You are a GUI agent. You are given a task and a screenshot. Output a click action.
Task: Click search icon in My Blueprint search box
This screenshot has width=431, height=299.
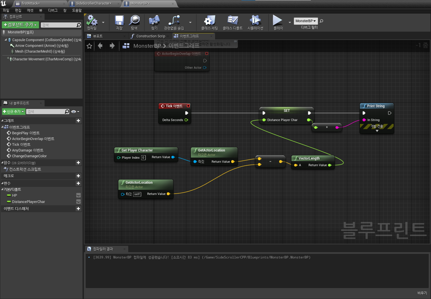67,112
